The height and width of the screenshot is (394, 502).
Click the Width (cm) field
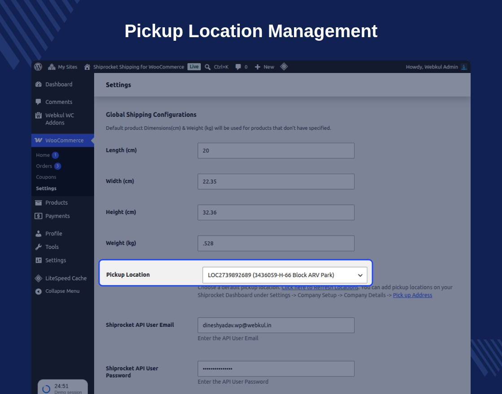point(276,182)
